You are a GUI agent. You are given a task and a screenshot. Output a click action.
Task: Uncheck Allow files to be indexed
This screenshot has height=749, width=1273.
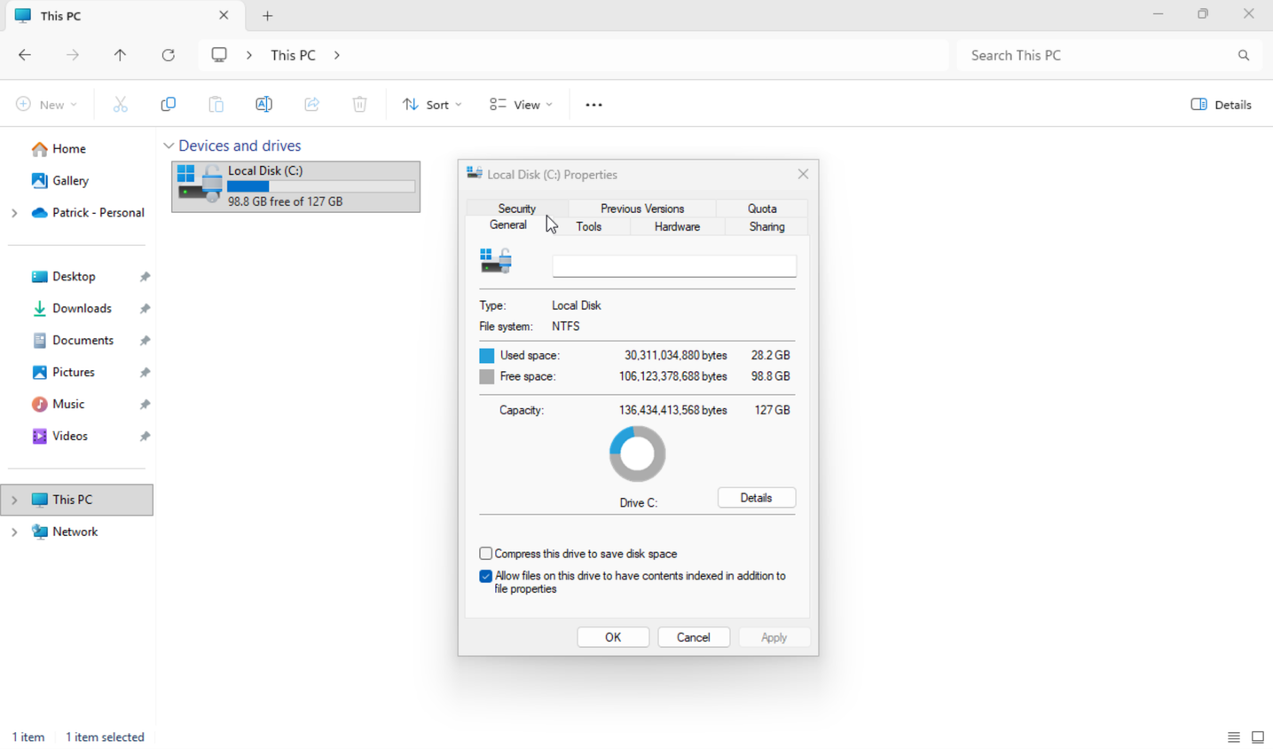click(485, 577)
